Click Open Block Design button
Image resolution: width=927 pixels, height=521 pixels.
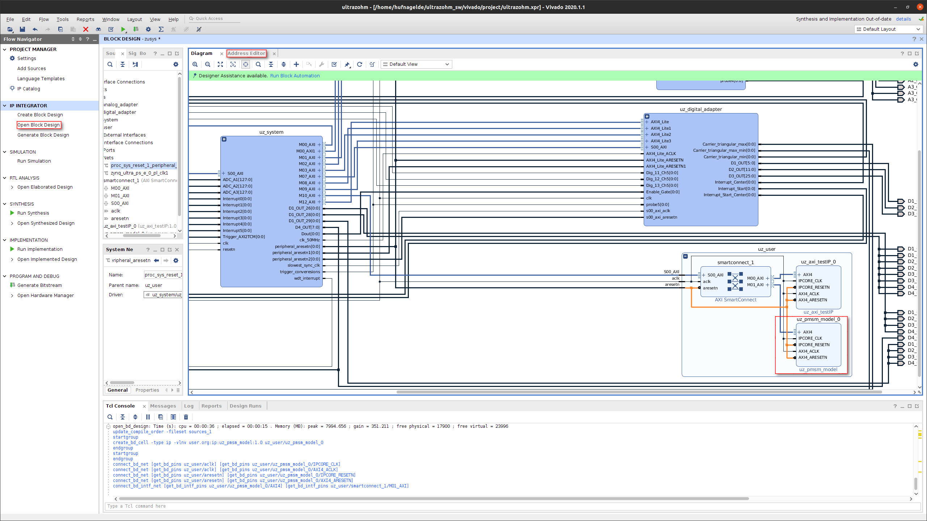[39, 125]
